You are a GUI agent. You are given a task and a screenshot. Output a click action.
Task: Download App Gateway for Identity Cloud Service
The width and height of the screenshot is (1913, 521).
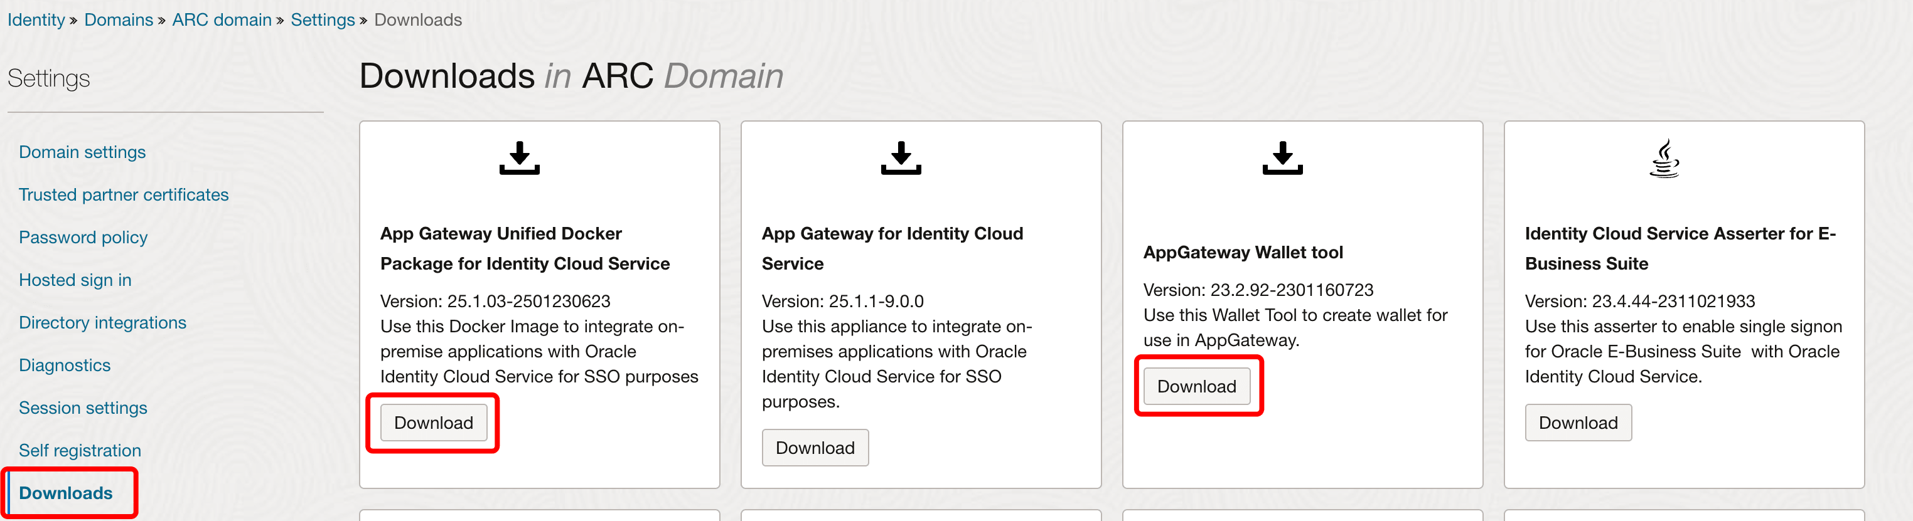tap(815, 448)
